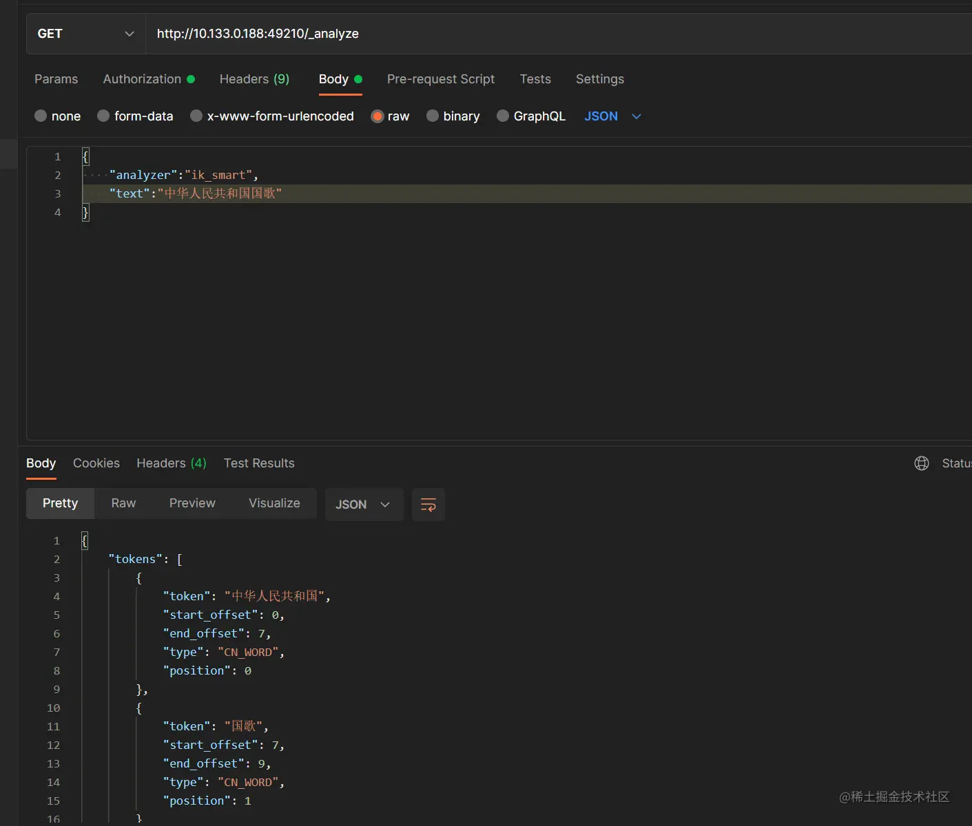Click the "position": 0 line
Image resolution: width=972 pixels, height=826 pixels.
pyautogui.click(x=207, y=671)
